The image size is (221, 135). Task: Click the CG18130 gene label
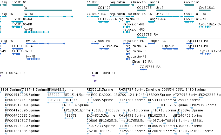(19, 2)
